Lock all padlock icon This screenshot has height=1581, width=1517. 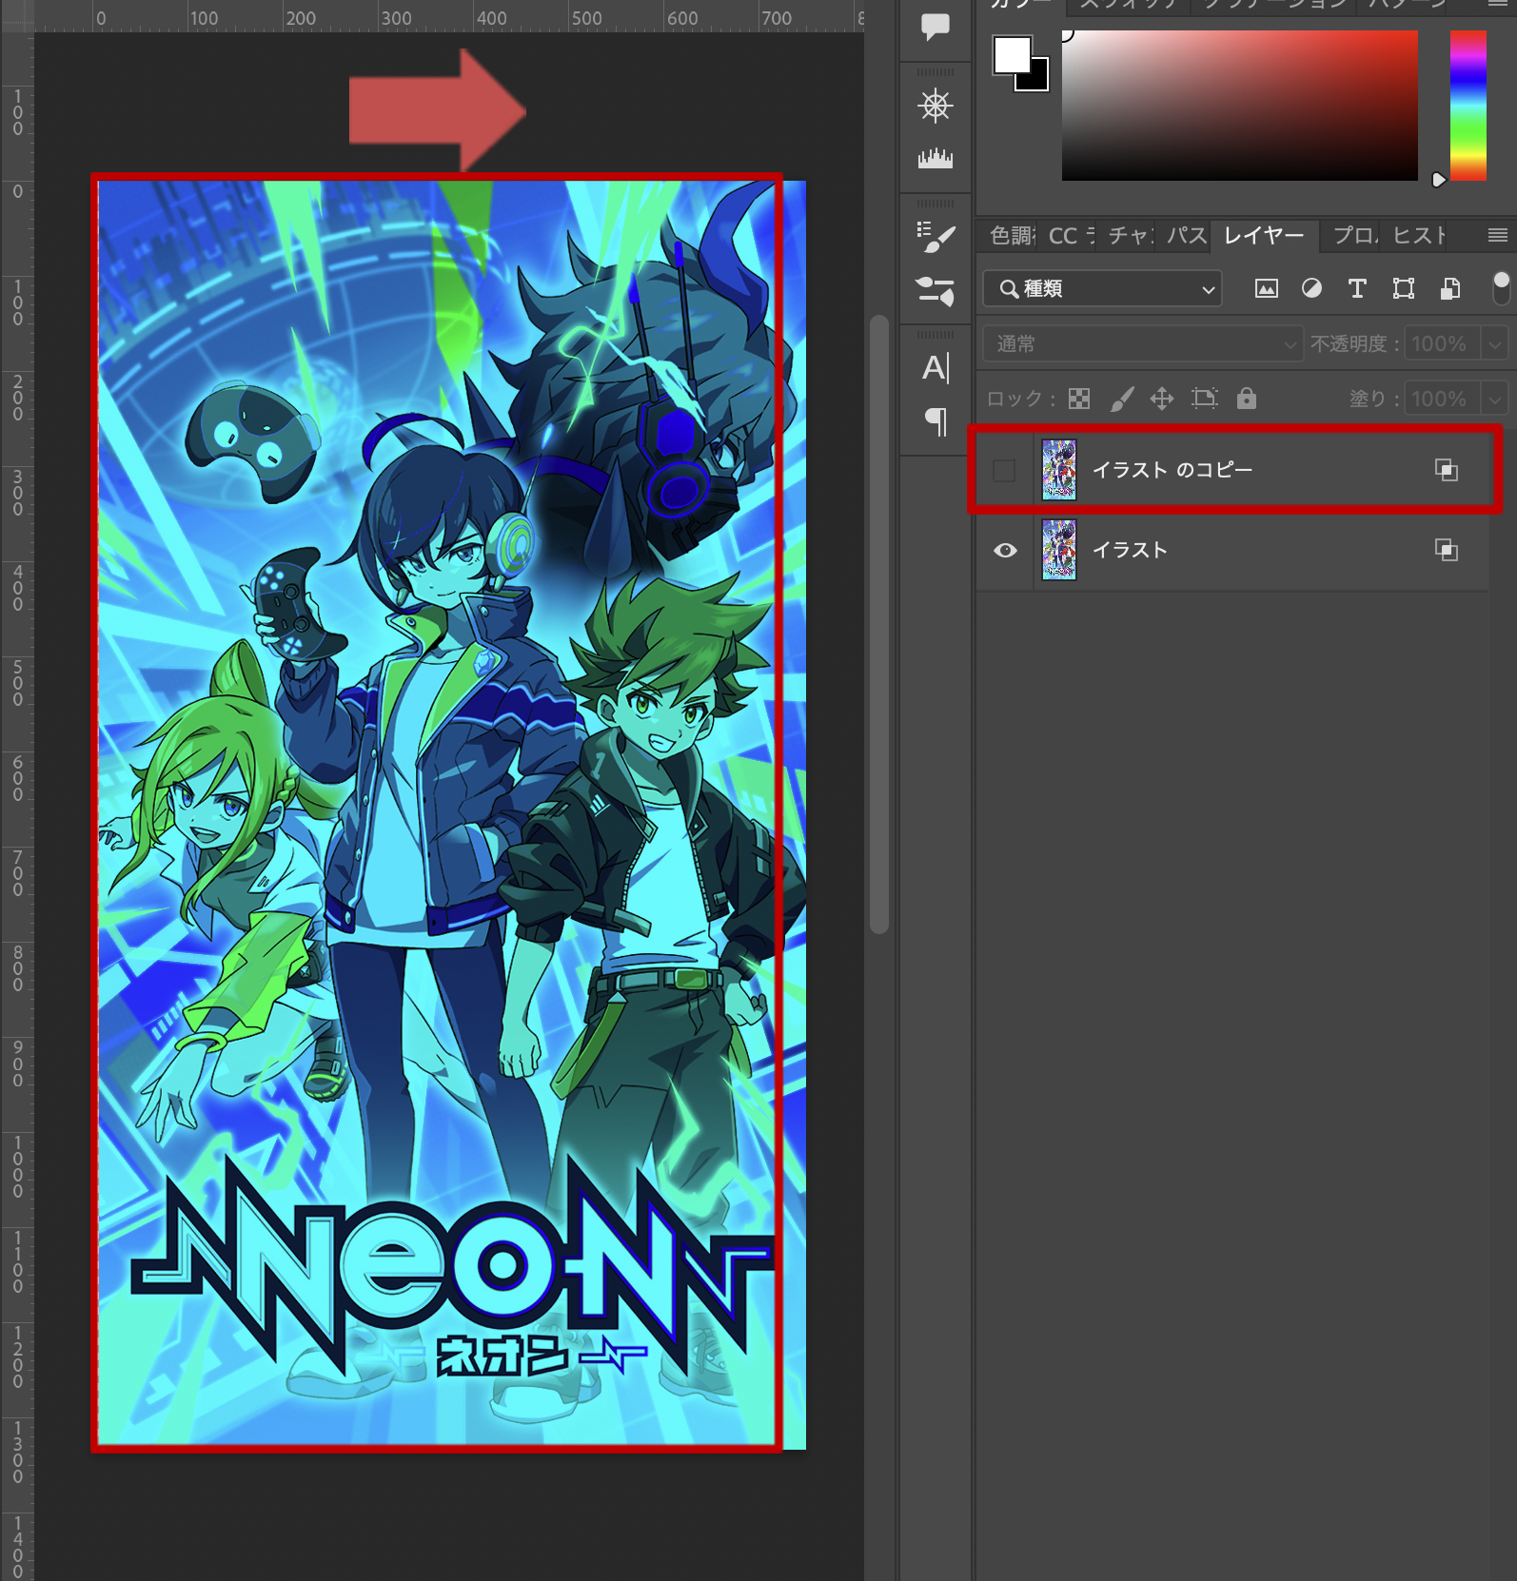coord(1247,399)
